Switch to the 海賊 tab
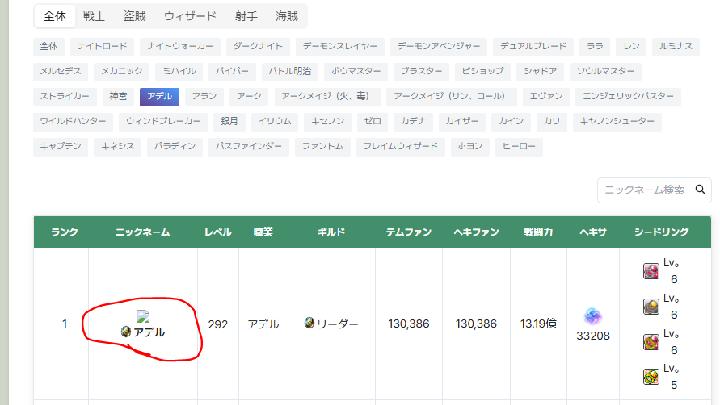This screenshot has width=720, height=405. click(x=287, y=16)
